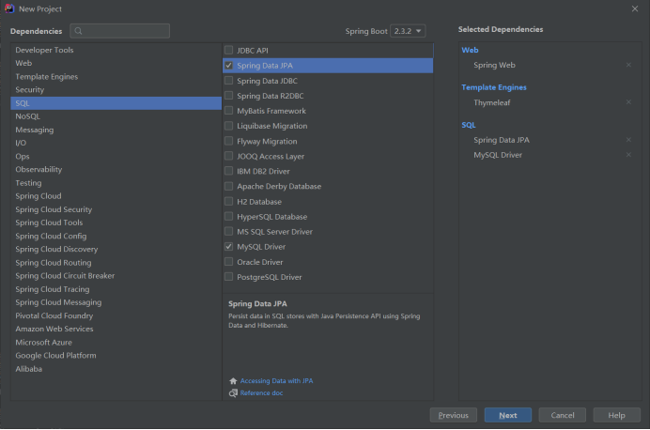Select the NoSQL category

tap(116, 116)
